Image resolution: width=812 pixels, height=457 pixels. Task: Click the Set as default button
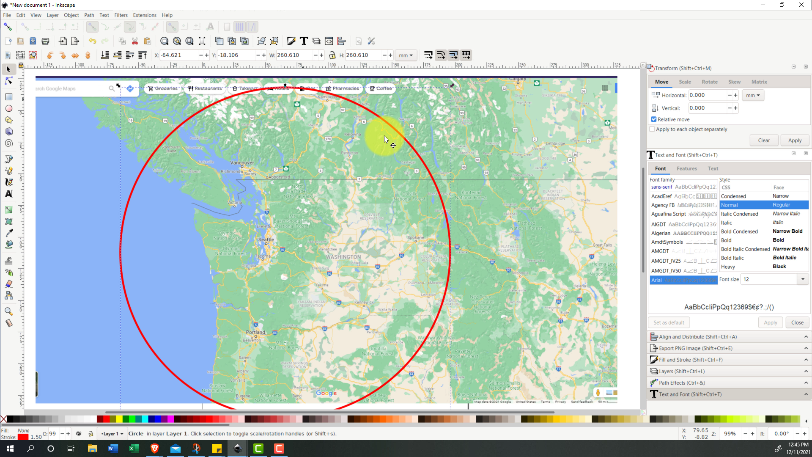pos(668,322)
